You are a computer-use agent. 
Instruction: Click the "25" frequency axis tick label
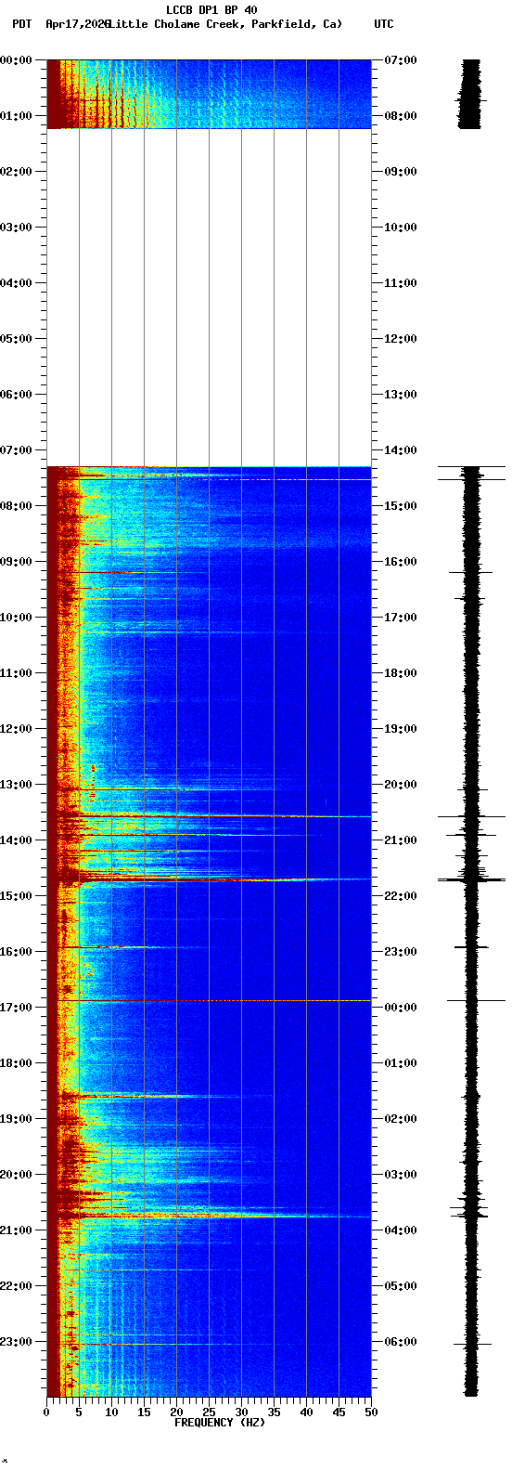pyautogui.click(x=209, y=1412)
